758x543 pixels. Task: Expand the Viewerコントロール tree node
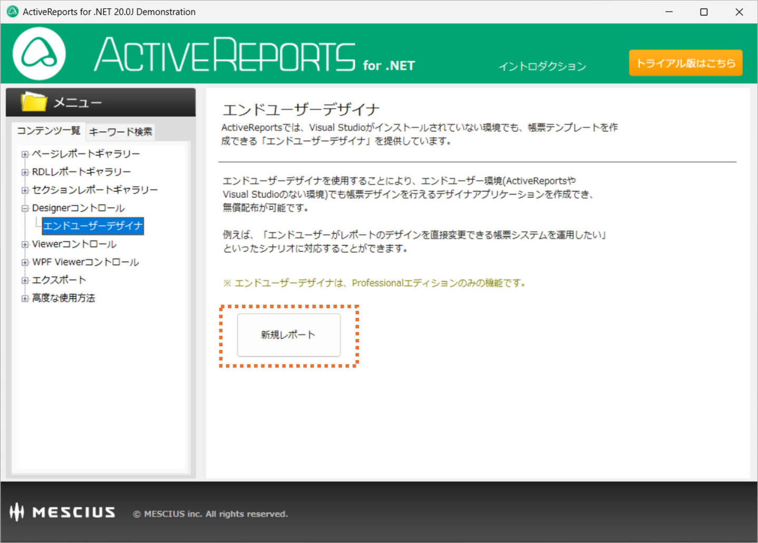25,244
